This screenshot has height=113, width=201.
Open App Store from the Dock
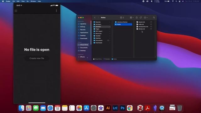[x=86, y=108]
